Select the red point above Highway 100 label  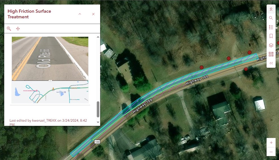(x=201, y=67)
